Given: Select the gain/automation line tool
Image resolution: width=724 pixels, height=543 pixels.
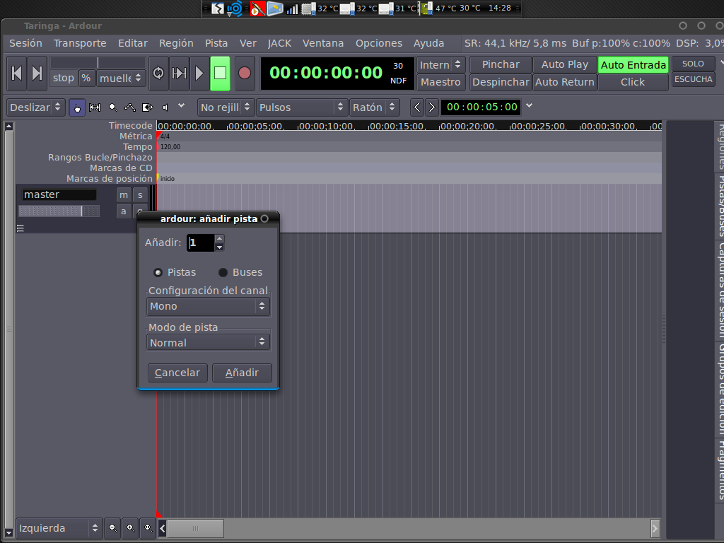Looking at the screenshot, I should click(x=130, y=107).
